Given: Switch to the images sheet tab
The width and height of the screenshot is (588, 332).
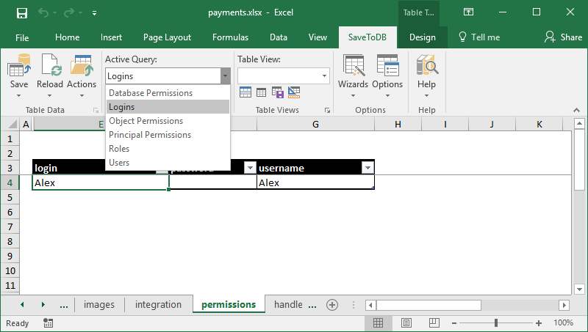Looking at the screenshot, I should point(99,305).
